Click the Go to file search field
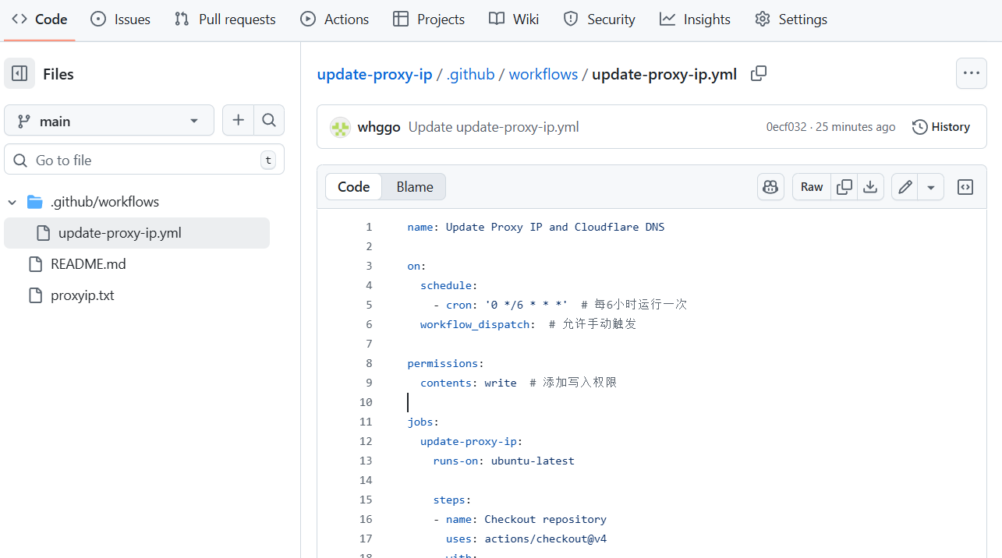This screenshot has height=558, width=1002. tap(144, 160)
